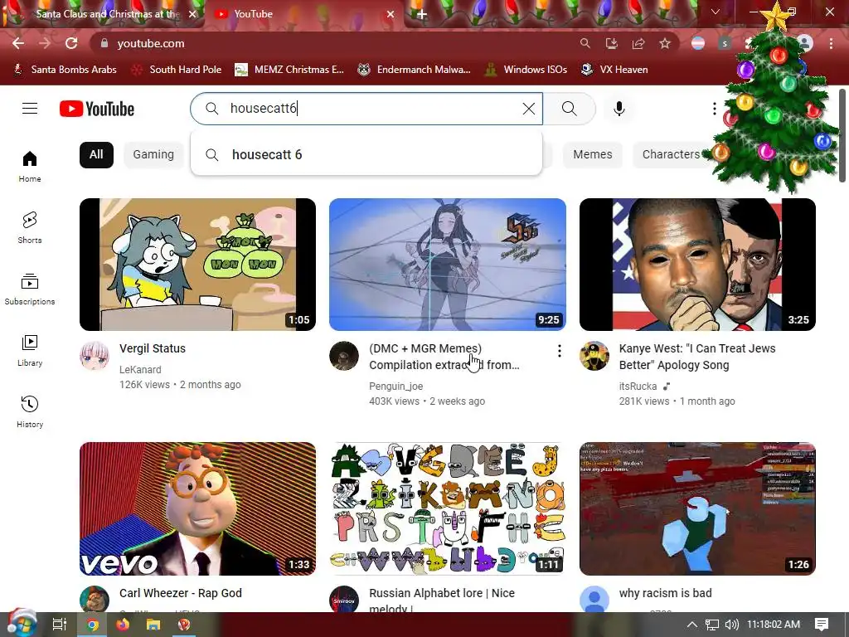The image size is (849, 637).
Task: Open Kanye West Apology Song video title
Action: (697, 357)
